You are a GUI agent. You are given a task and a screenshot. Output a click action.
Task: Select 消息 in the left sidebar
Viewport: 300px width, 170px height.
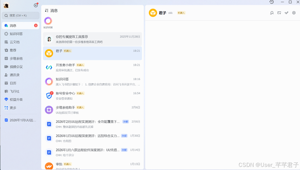(x=21, y=26)
